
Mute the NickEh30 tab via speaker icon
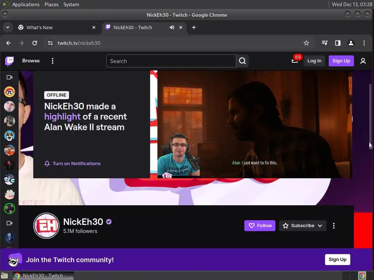point(172,27)
